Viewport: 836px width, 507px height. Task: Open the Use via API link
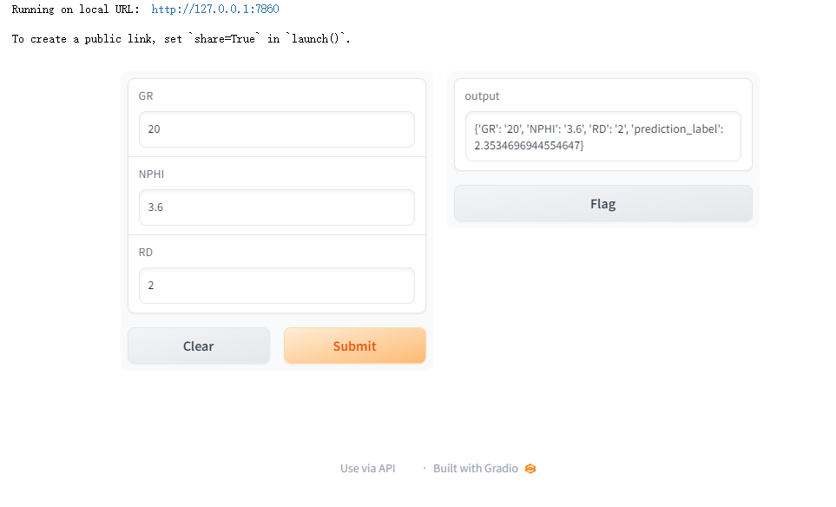click(x=368, y=469)
